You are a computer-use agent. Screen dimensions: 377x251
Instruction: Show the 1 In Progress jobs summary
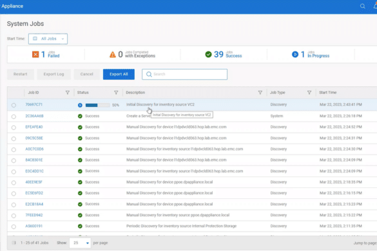[311, 55]
